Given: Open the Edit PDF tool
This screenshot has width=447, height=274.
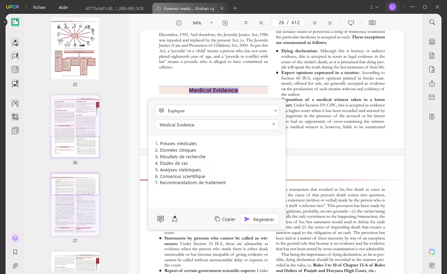Looking at the screenshot, I should 15,56.
